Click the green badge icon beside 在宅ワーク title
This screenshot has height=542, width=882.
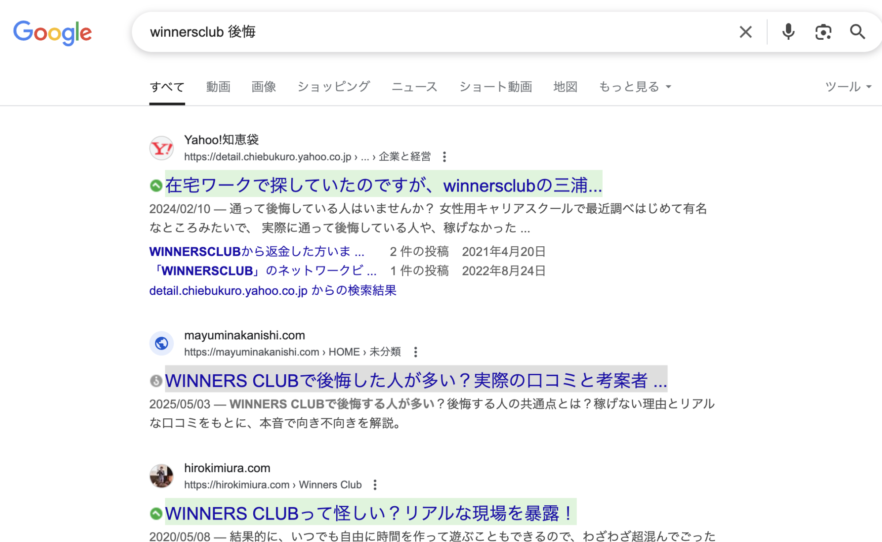pos(156,185)
